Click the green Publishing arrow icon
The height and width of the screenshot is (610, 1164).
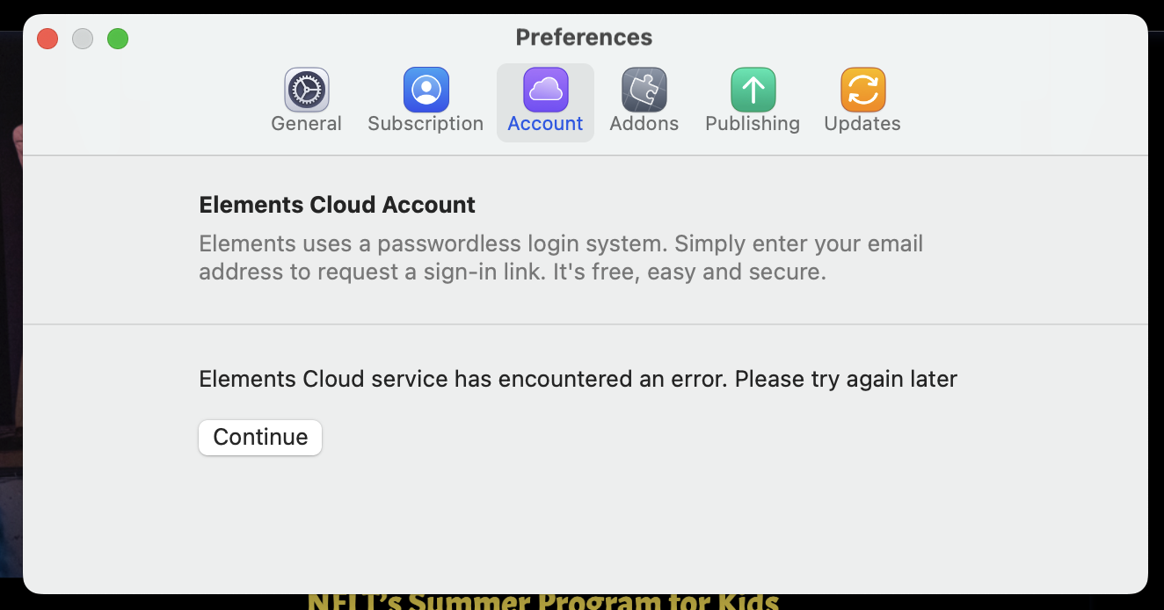[x=753, y=90]
